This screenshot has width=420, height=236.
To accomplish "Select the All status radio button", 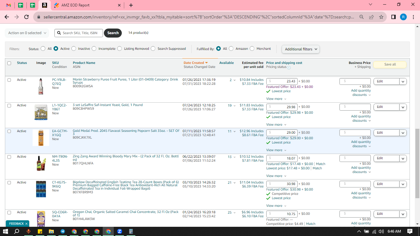I will 43,49.
